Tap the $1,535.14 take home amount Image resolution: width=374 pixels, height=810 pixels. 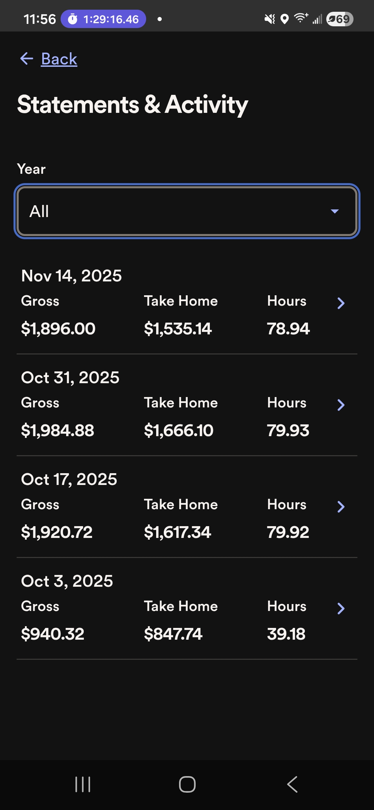pyautogui.click(x=178, y=329)
